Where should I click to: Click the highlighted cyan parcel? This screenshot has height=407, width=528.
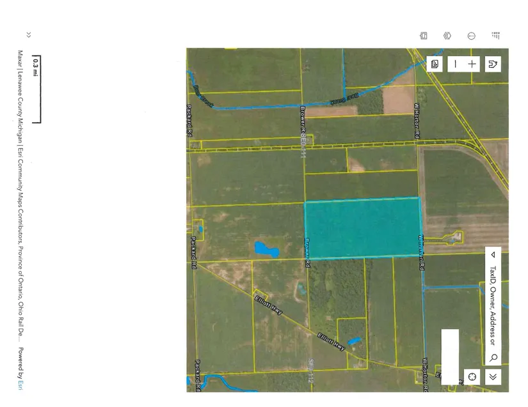[x=362, y=227]
